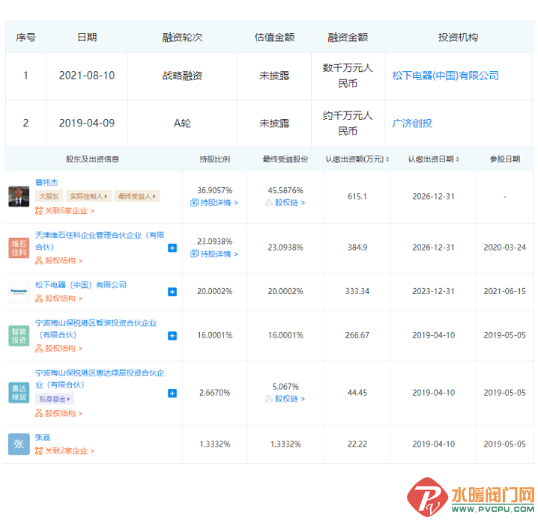Click the related-companies icon beside 关联2家企业
Viewport: 538px width, 520px height.
point(39,451)
